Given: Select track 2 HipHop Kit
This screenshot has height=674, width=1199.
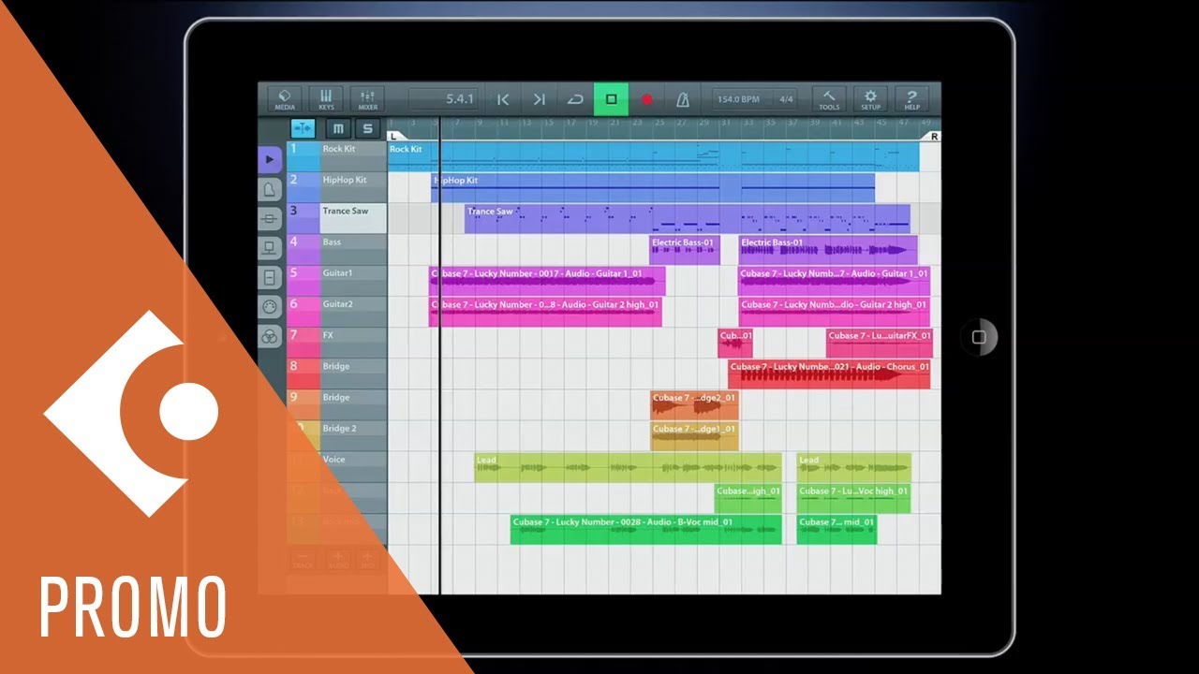Looking at the screenshot, I should 353,187.
